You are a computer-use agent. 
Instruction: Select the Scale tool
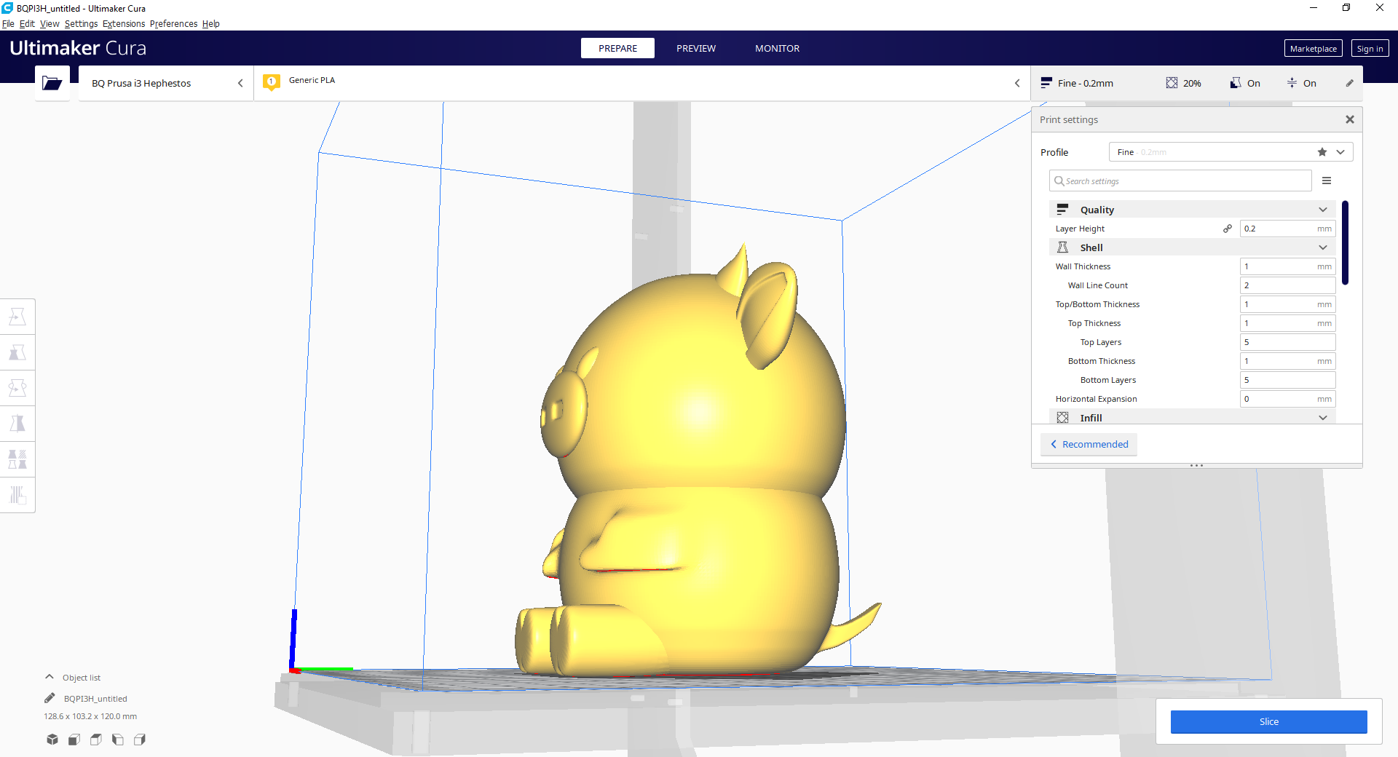click(x=17, y=352)
